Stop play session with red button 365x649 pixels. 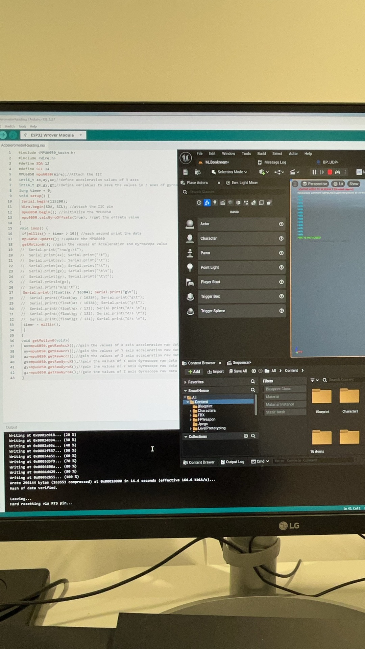pos(330,172)
